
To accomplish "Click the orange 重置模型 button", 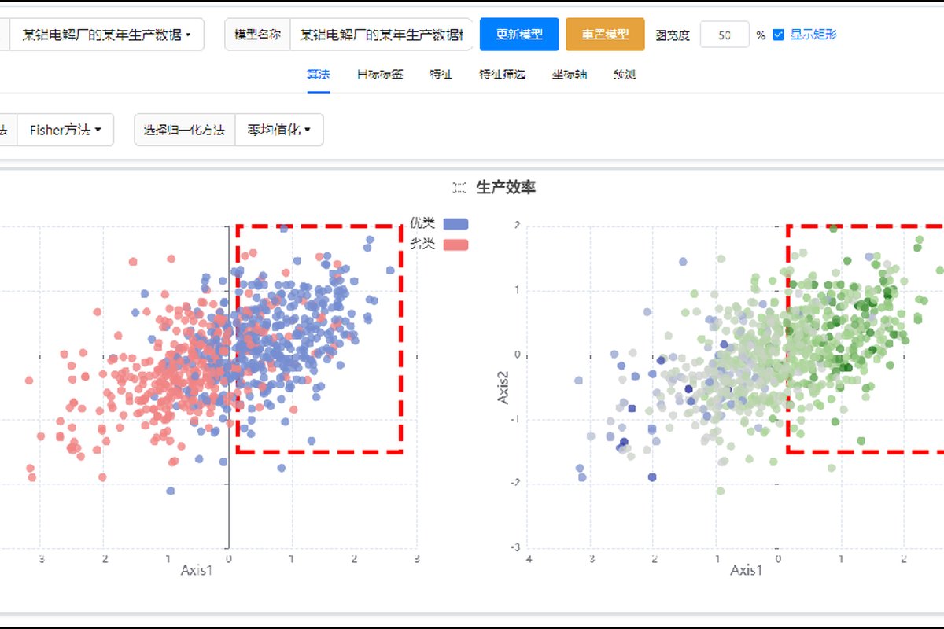I will [605, 35].
